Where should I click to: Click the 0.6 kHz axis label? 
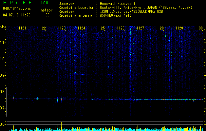click(2, 124)
